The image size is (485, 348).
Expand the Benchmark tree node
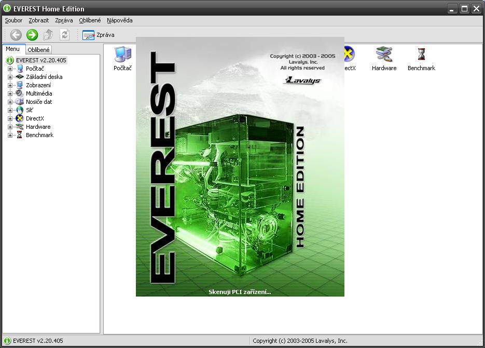10,135
